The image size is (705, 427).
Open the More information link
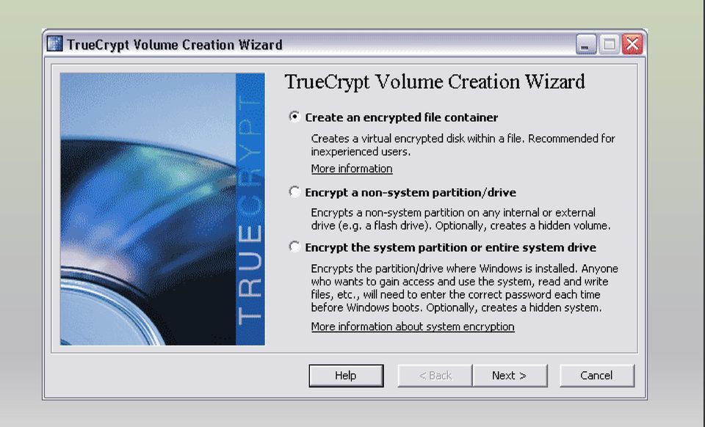pos(352,168)
